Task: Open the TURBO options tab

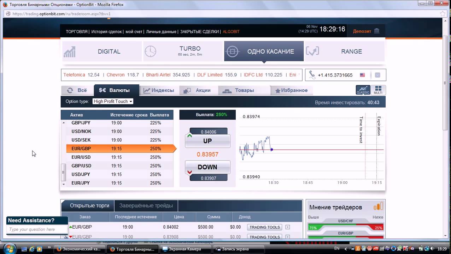Action: (183, 52)
